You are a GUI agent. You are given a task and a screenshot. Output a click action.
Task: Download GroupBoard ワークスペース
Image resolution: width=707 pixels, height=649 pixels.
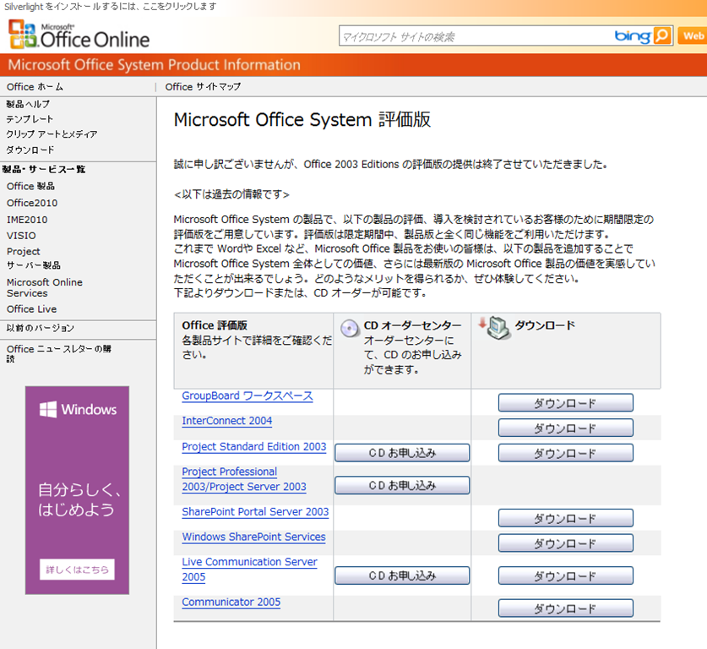(x=565, y=403)
